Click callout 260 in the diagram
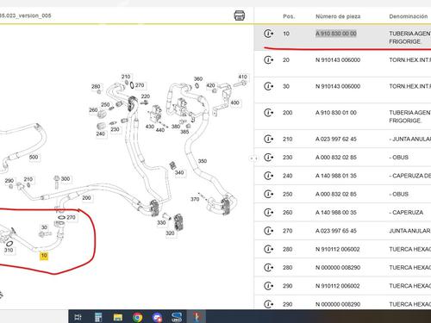 [93, 109]
